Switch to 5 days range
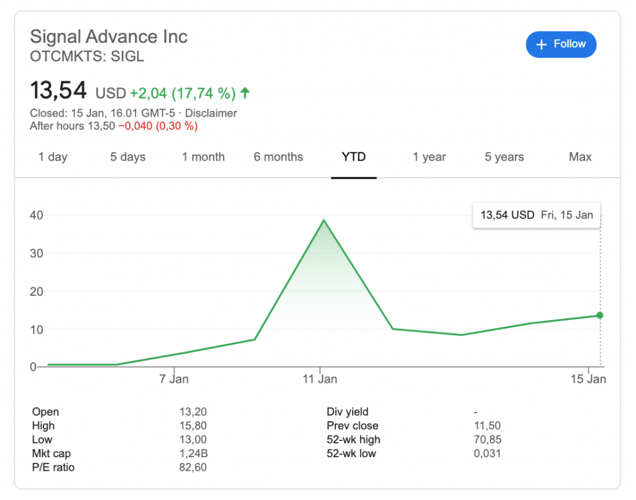 pos(128,157)
